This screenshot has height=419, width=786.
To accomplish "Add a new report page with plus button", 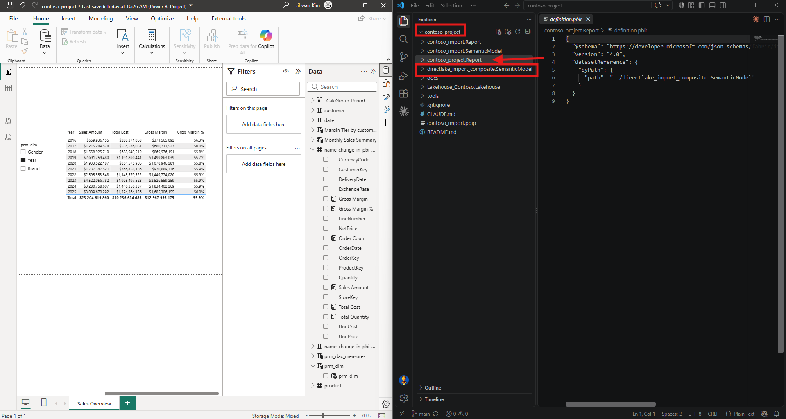I will tap(127, 403).
